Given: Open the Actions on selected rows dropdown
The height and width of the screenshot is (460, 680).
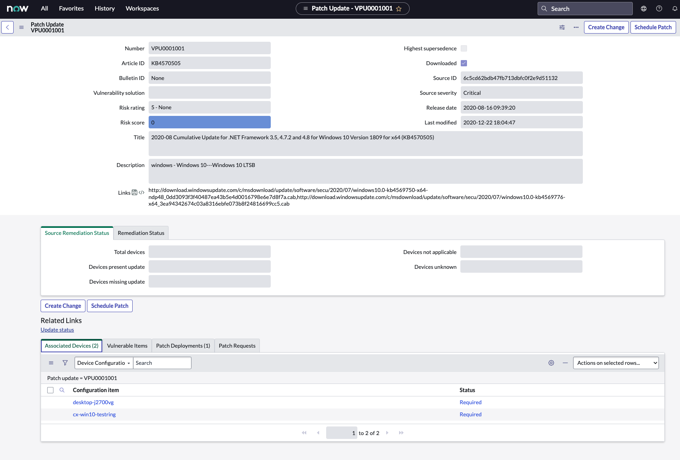Looking at the screenshot, I should click(x=616, y=363).
